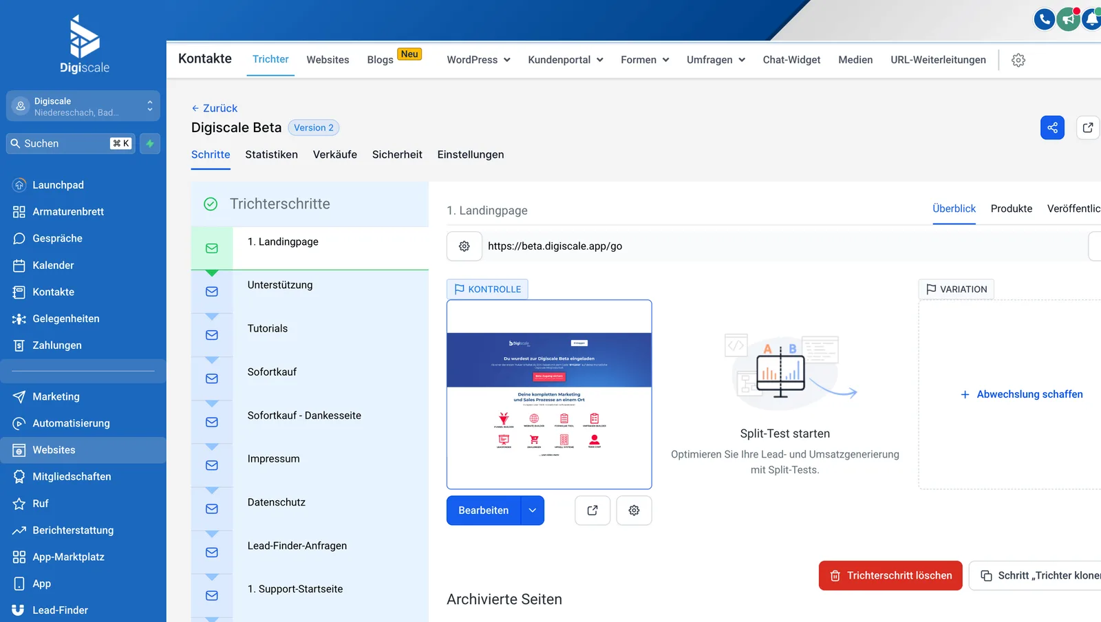Go back via Zurück link
Viewport: 1101px width, 622px height.
[214, 108]
